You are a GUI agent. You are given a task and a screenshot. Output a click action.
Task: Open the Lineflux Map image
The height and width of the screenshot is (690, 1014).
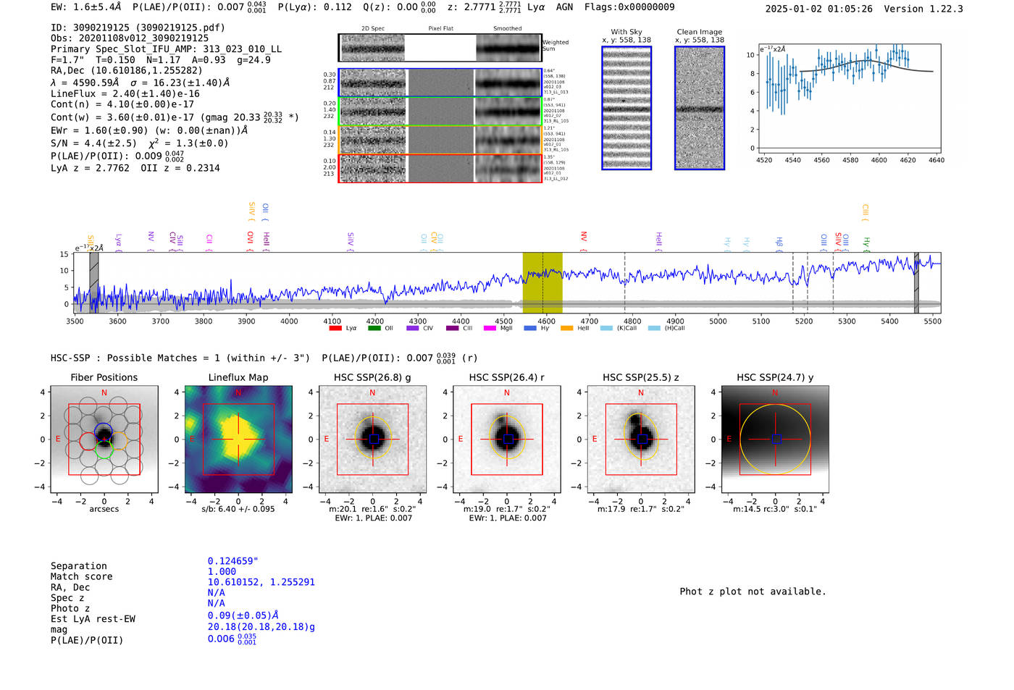point(238,439)
